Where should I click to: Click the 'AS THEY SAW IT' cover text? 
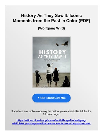coord(52,57)
